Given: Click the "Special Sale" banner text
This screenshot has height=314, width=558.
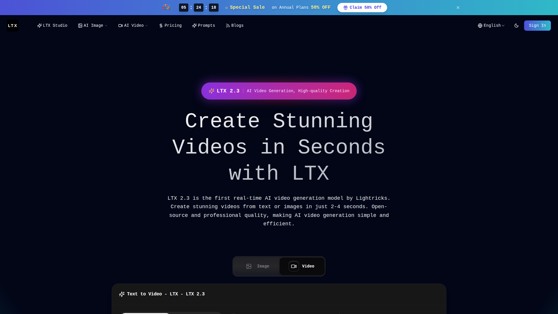Looking at the screenshot, I should coord(247,8).
